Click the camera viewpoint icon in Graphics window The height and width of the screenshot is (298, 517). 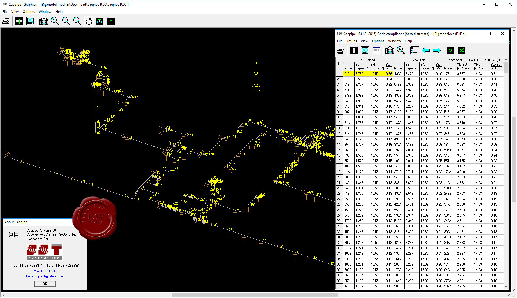44,21
